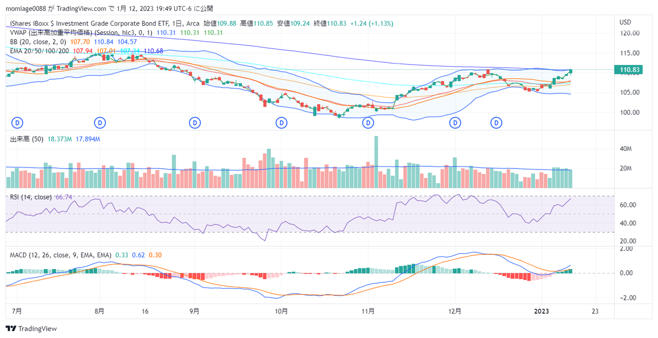Click the dividend D marker below early July

tap(17, 123)
